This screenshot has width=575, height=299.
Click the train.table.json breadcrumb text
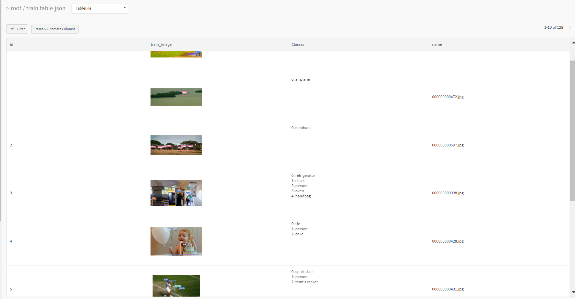46,8
